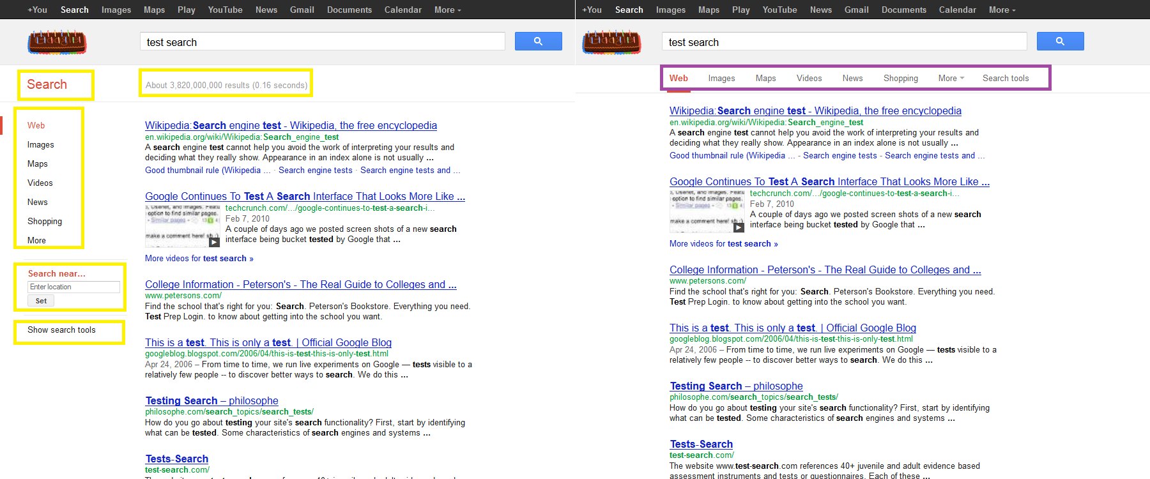
Task: Expand the More menu in left top bar
Action: pos(447,10)
